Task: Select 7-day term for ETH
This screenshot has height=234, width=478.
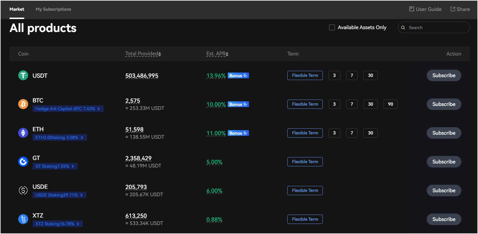Action: (352, 133)
